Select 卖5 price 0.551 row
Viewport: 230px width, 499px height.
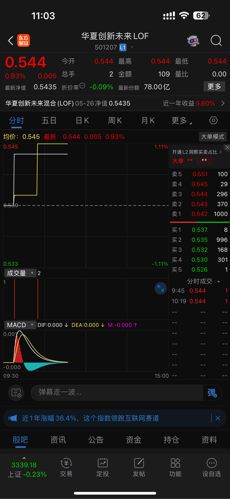pyautogui.click(x=200, y=174)
